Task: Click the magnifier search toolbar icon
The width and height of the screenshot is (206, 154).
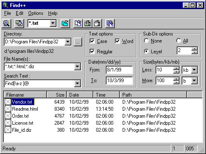Action: (x=6, y=24)
